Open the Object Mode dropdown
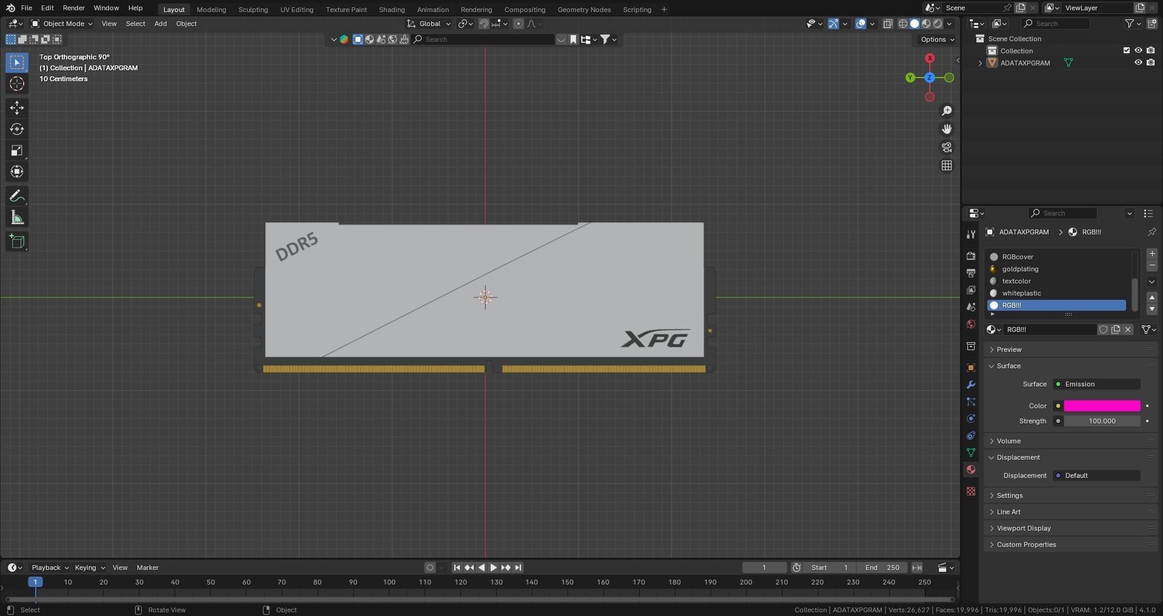This screenshot has height=616, width=1163. point(62,24)
